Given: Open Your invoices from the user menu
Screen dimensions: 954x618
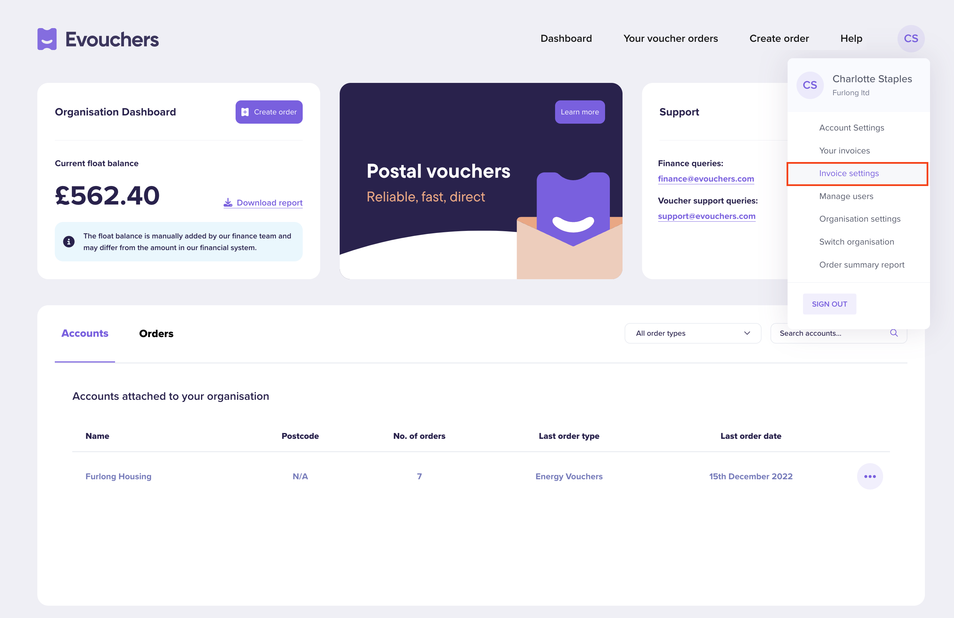Looking at the screenshot, I should click(844, 151).
